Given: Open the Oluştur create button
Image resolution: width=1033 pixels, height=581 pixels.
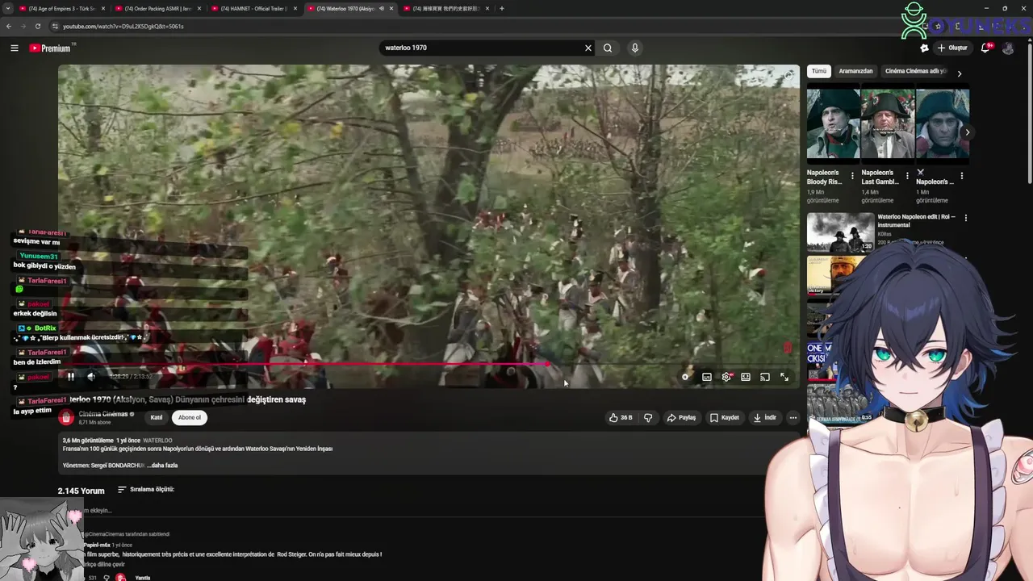Looking at the screenshot, I should point(952,48).
